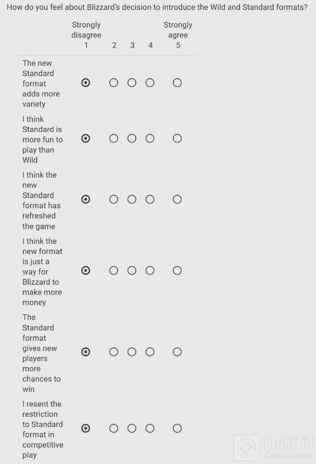Pick rating 4 for "new players more chances" row
This screenshot has height=464, width=316.
click(x=150, y=352)
